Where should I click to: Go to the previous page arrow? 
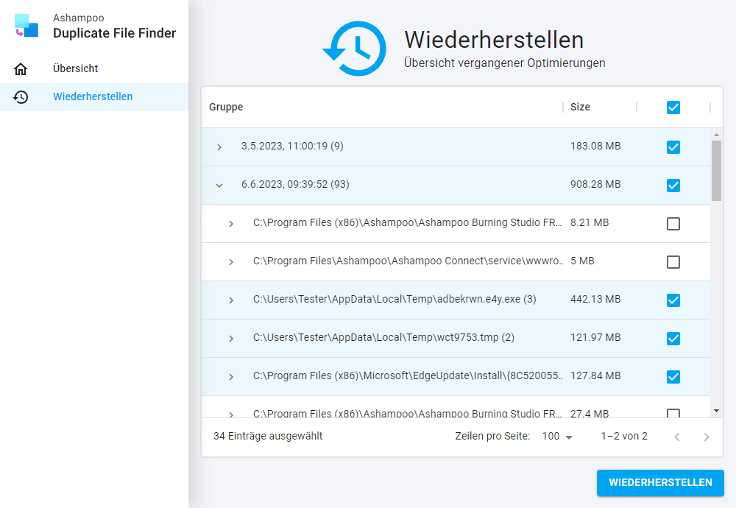[x=677, y=437]
